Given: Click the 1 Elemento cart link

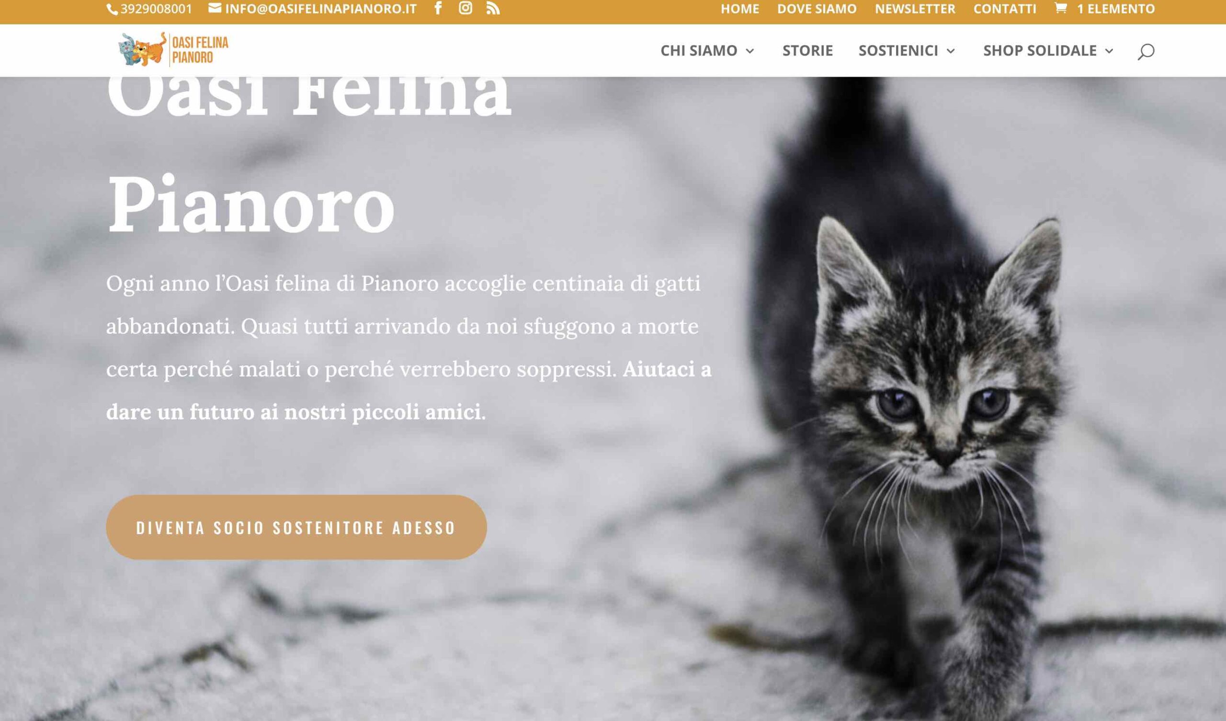Looking at the screenshot, I should point(1115,9).
